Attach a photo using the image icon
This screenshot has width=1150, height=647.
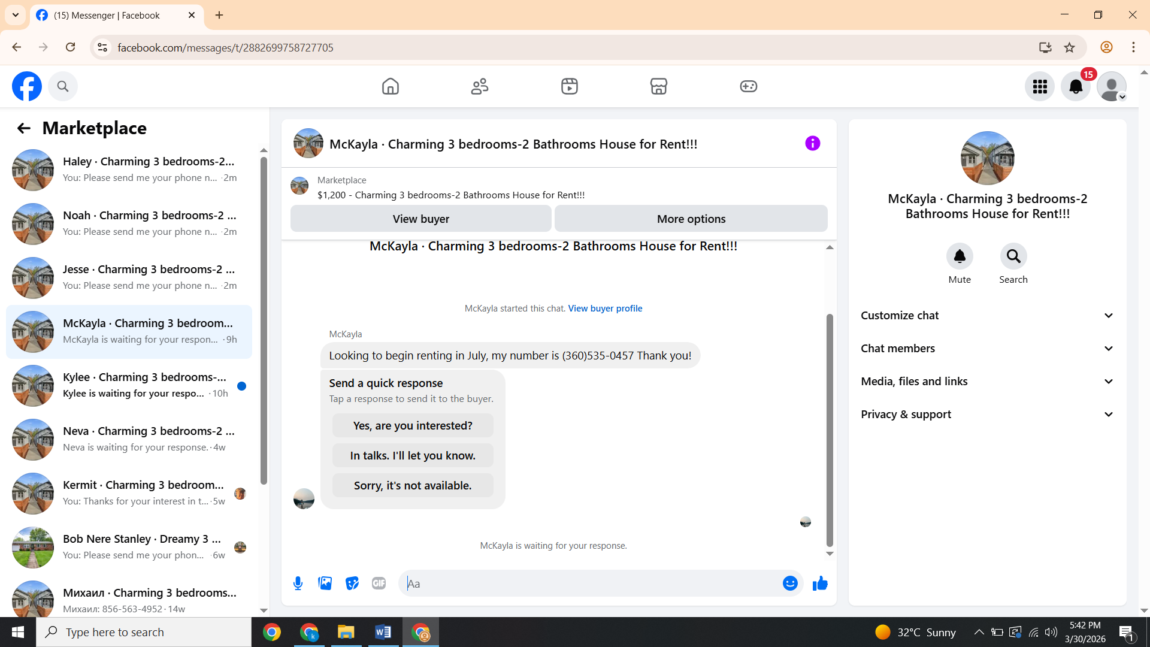point(325,583)
